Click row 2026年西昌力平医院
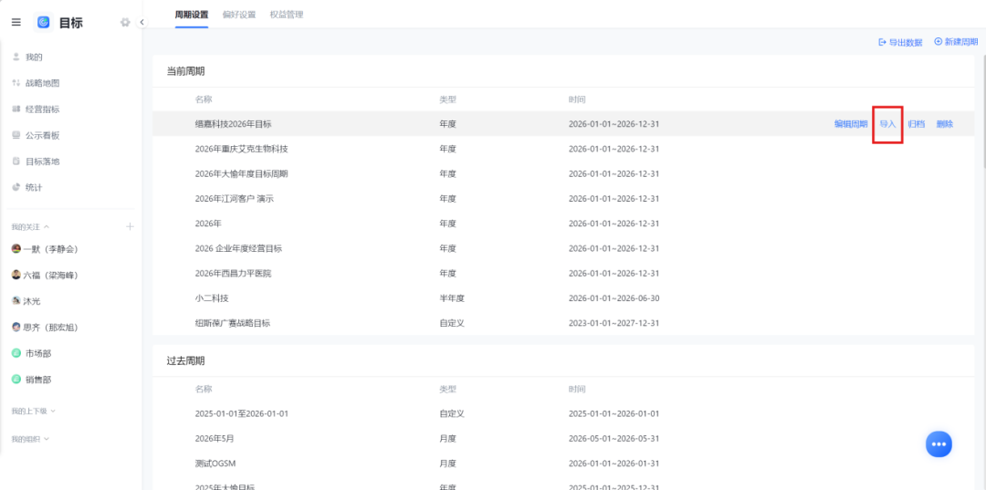The image size is (986, 490). tap(563, 273)
